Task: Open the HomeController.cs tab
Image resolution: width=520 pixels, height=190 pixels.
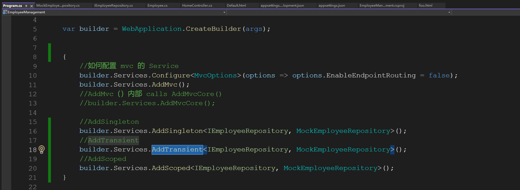Action: click(x=197, y=6)
